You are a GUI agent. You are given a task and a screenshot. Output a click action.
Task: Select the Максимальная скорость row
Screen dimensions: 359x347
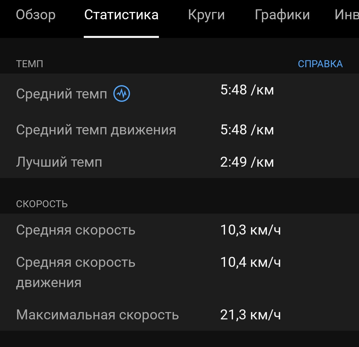point(179,314)
